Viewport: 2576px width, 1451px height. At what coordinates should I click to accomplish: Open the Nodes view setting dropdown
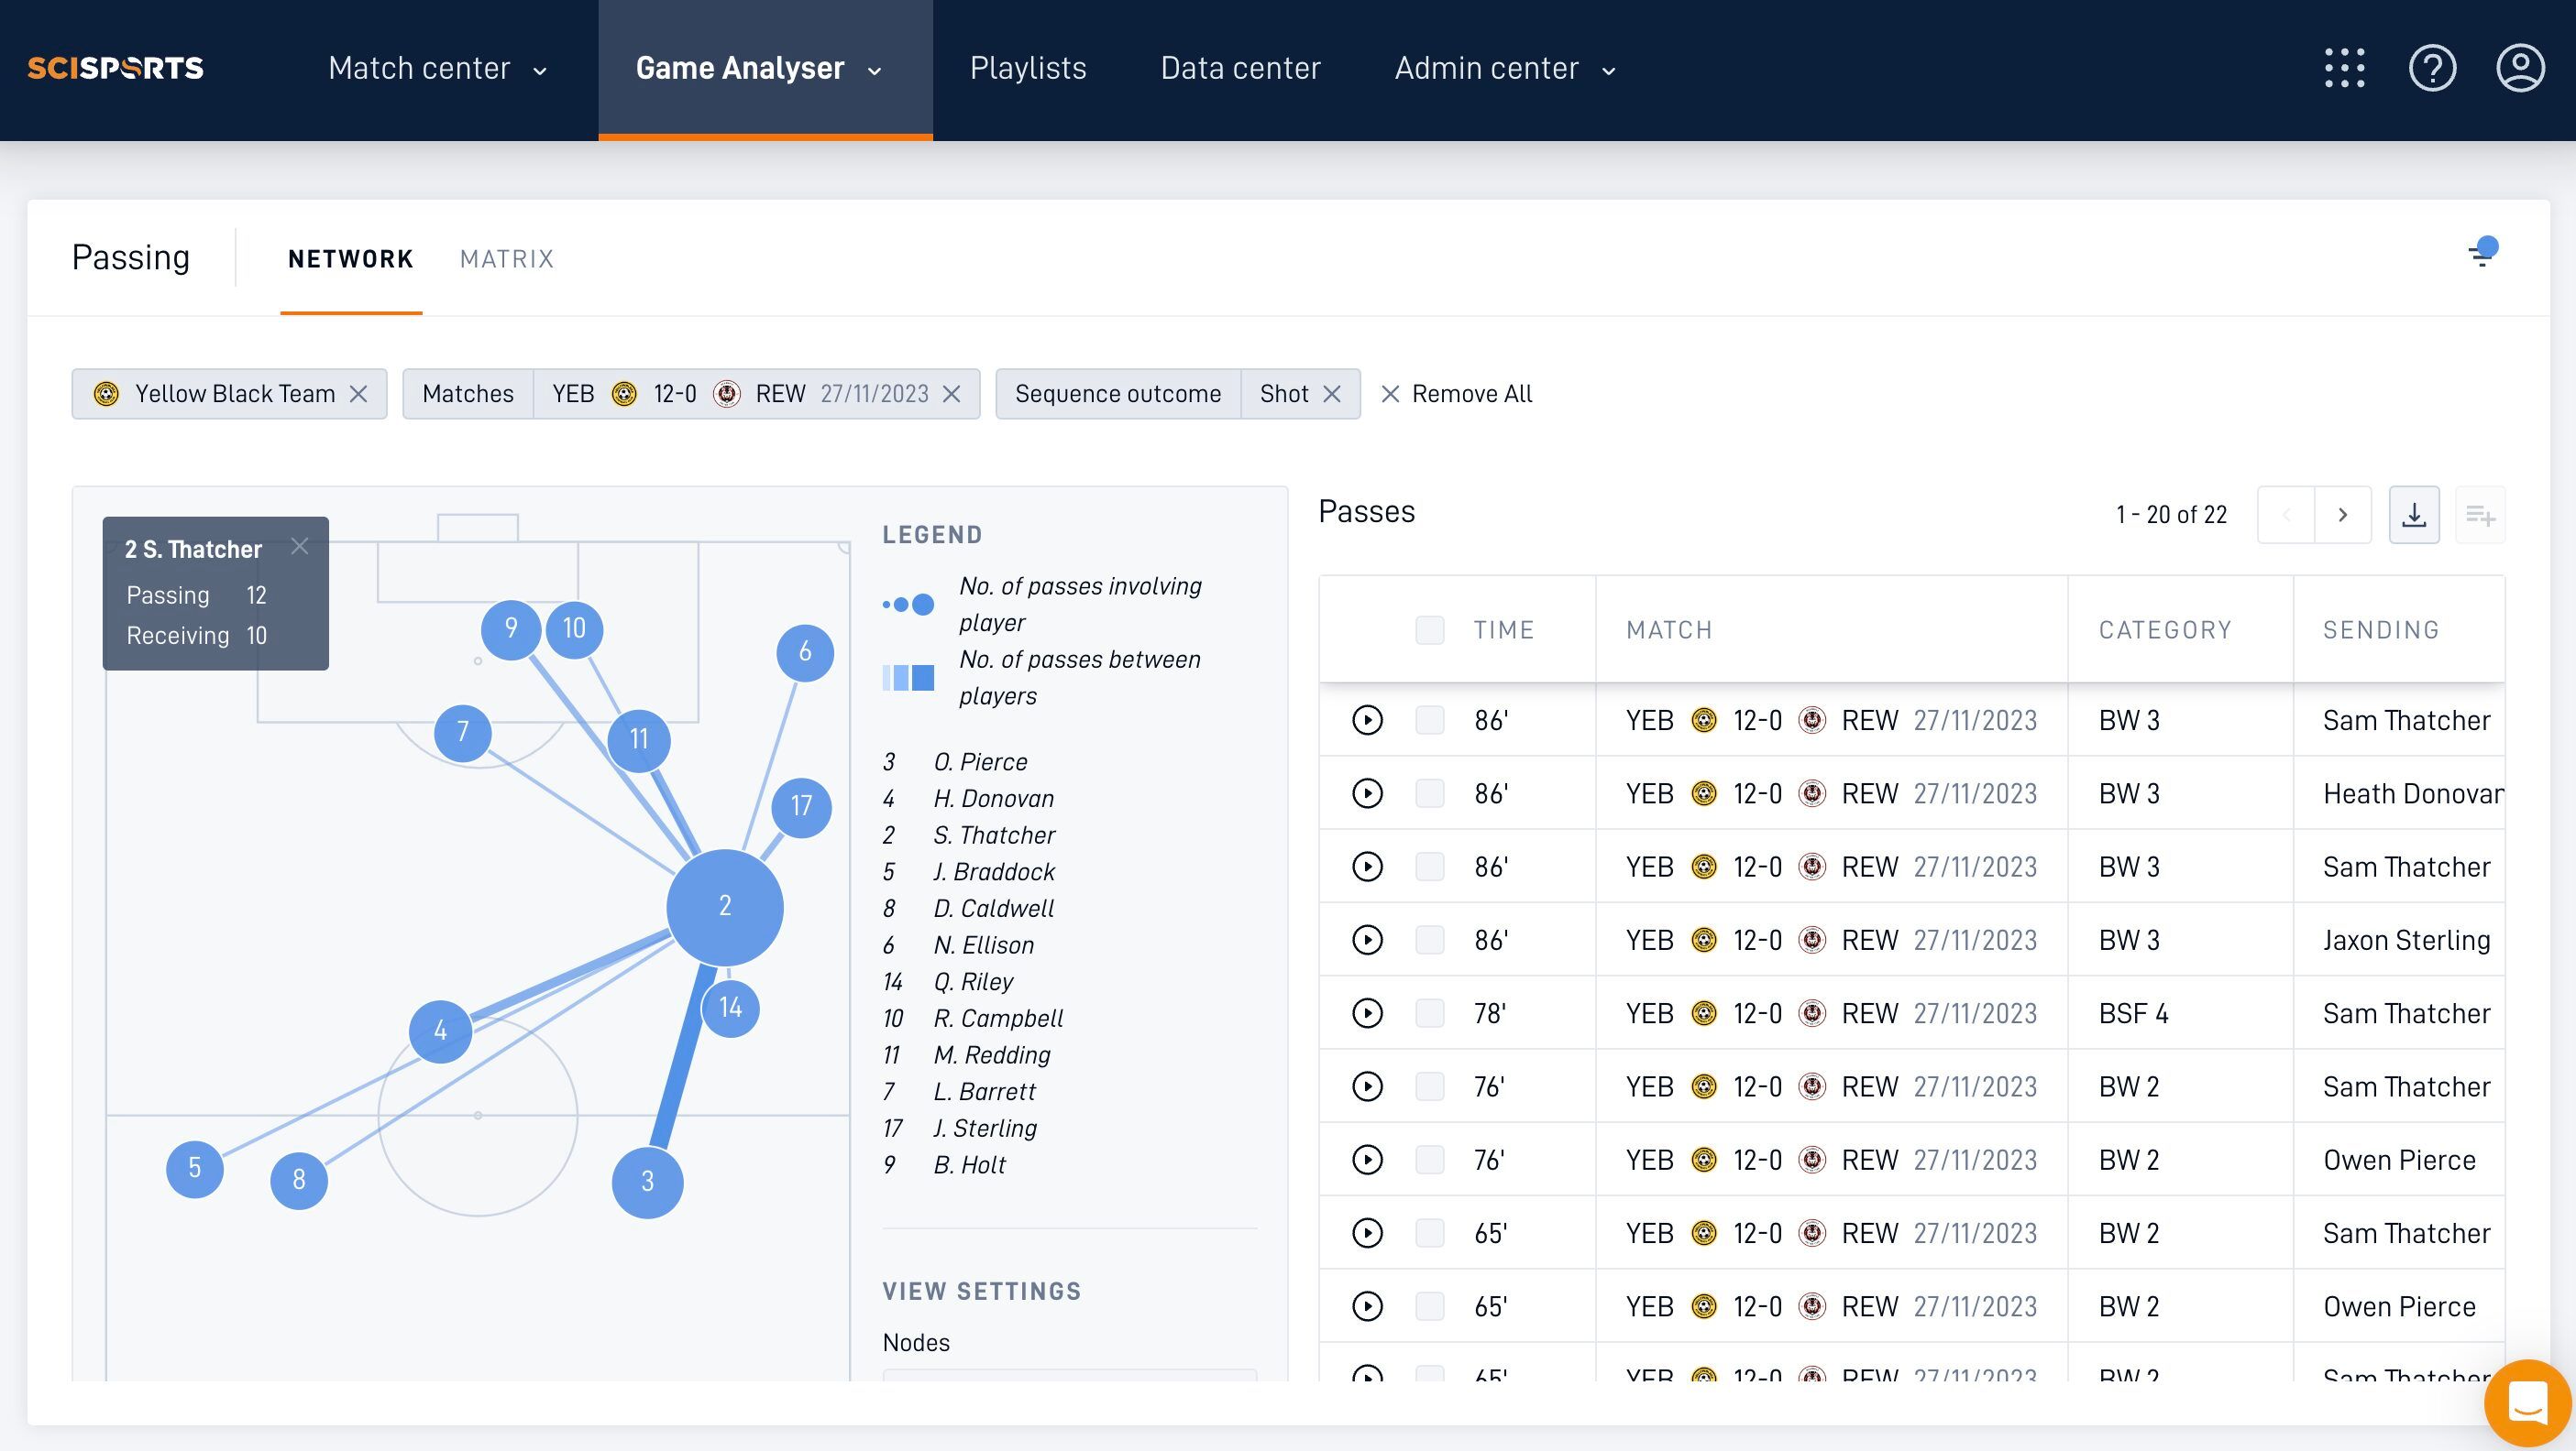(1069, 1375)
